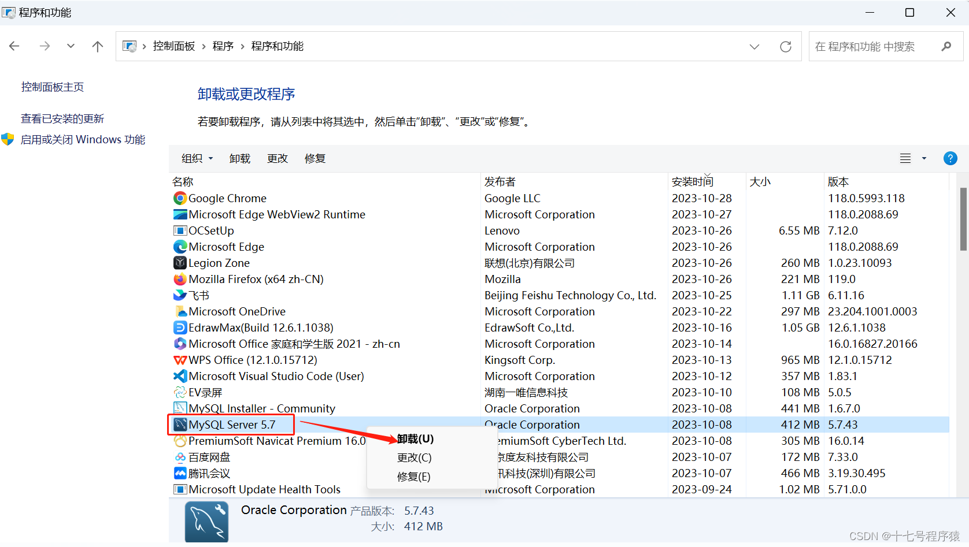
Task: Click the change view list icon
Action: (905, 158)
